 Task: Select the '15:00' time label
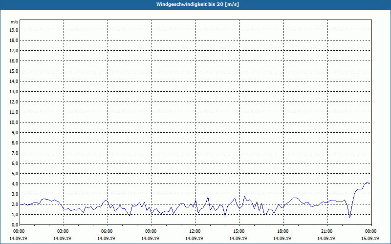point(239,231)
